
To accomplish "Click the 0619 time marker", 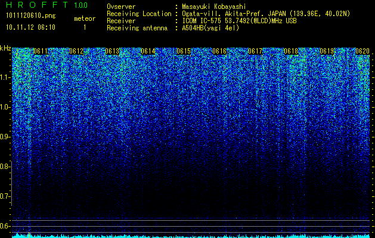I will click(327, 51).
